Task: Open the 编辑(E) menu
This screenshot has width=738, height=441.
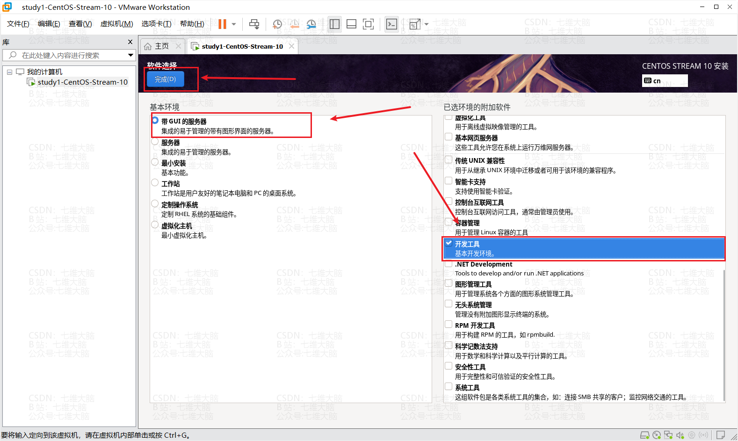Action: [x=49, y=24]
